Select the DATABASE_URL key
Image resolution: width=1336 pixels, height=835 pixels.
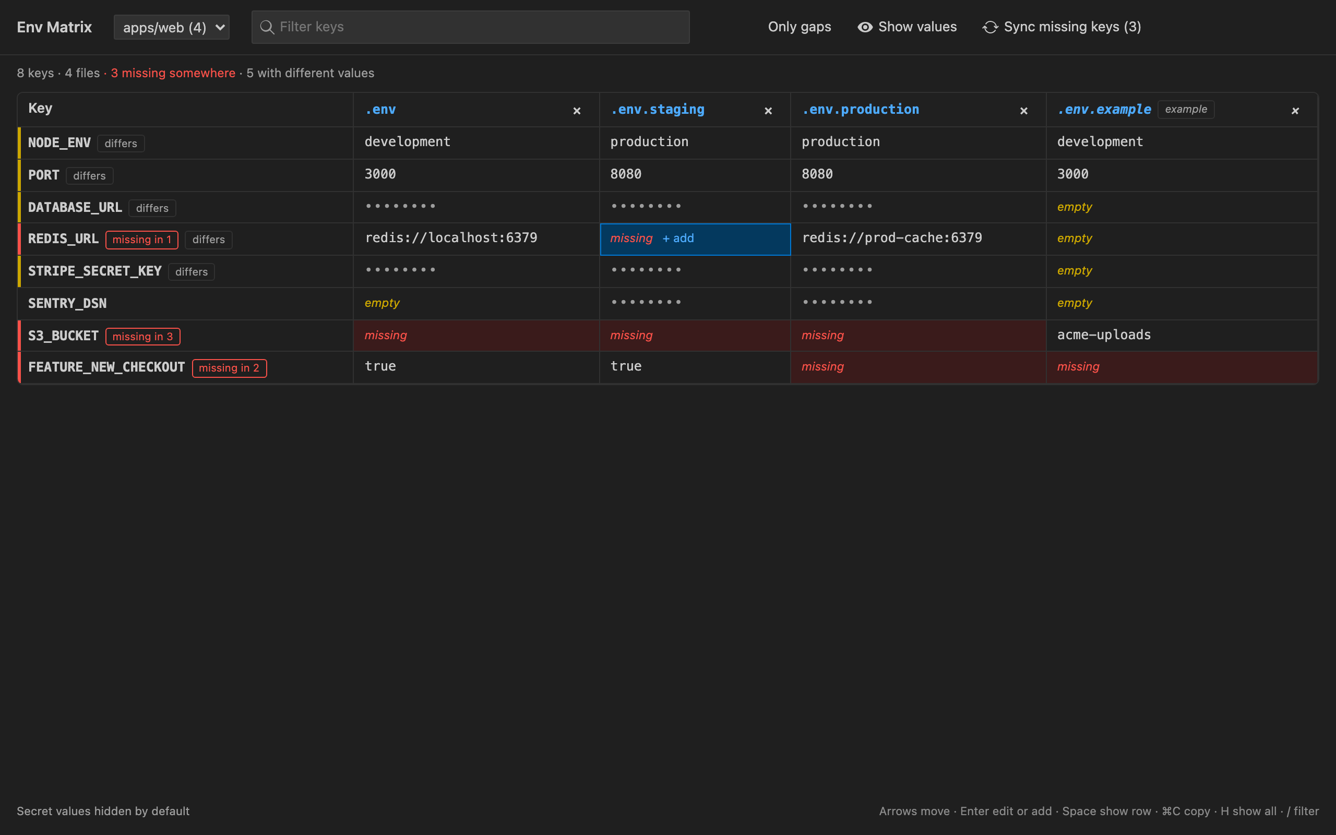coord(75,208)
